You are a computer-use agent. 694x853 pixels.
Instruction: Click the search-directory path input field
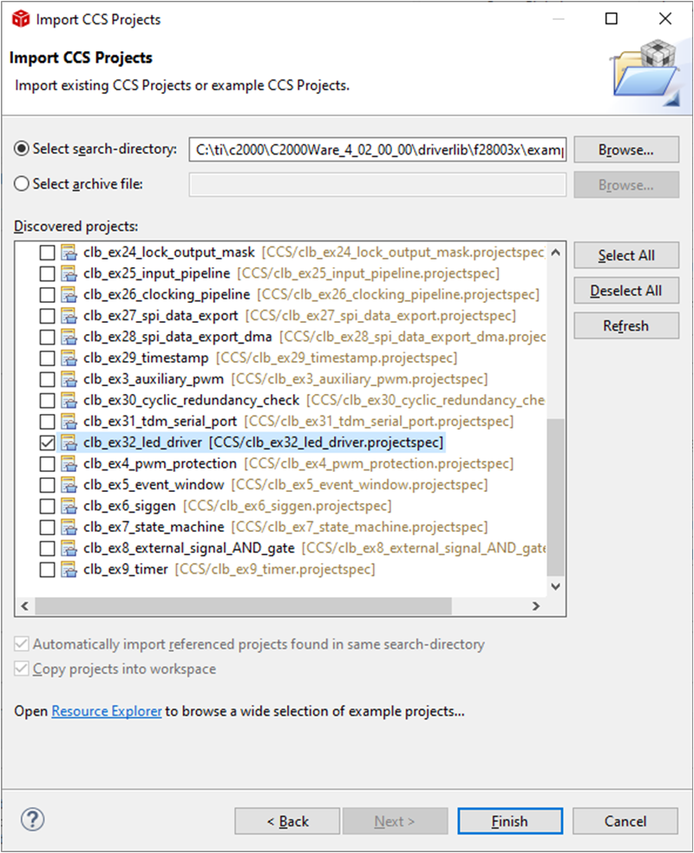click(x=376, y=149)
